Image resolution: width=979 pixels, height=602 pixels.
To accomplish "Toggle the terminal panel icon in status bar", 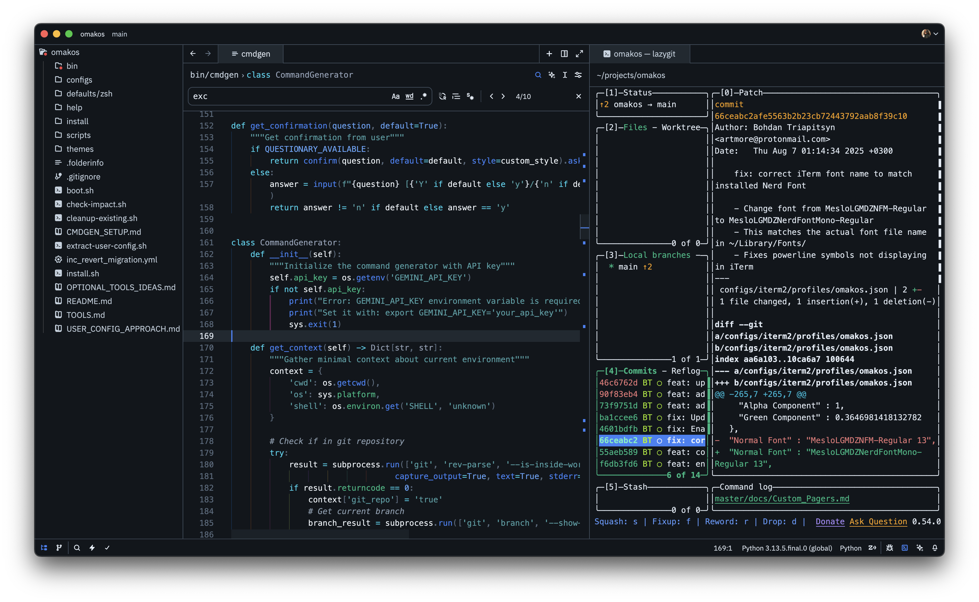I will point(905,548).
